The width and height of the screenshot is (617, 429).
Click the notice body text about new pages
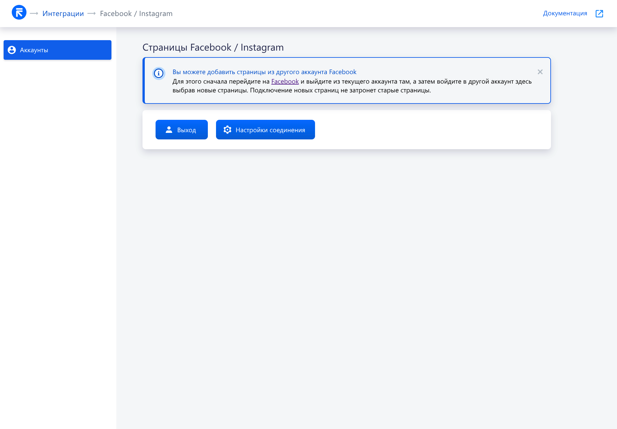[301, 90]
